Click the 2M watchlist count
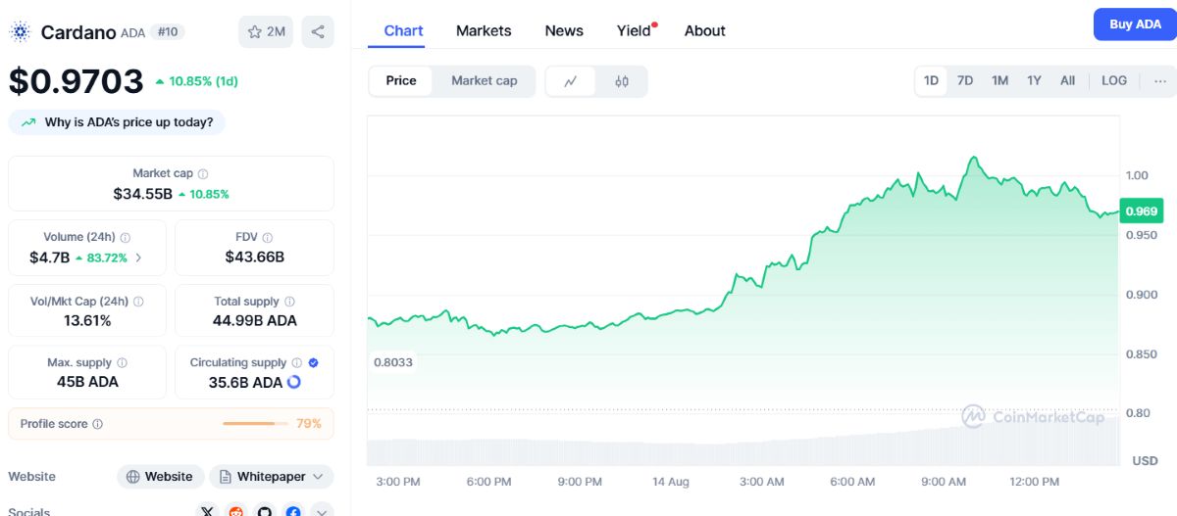Viewport: 1177px width, 516px height. coord(276,32)
